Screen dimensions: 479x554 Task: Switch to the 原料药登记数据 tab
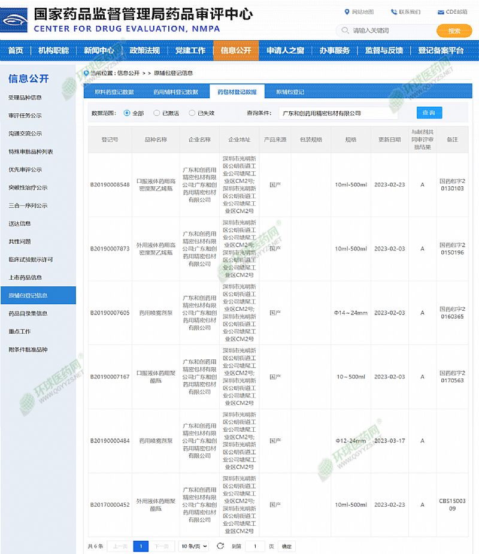114,92
